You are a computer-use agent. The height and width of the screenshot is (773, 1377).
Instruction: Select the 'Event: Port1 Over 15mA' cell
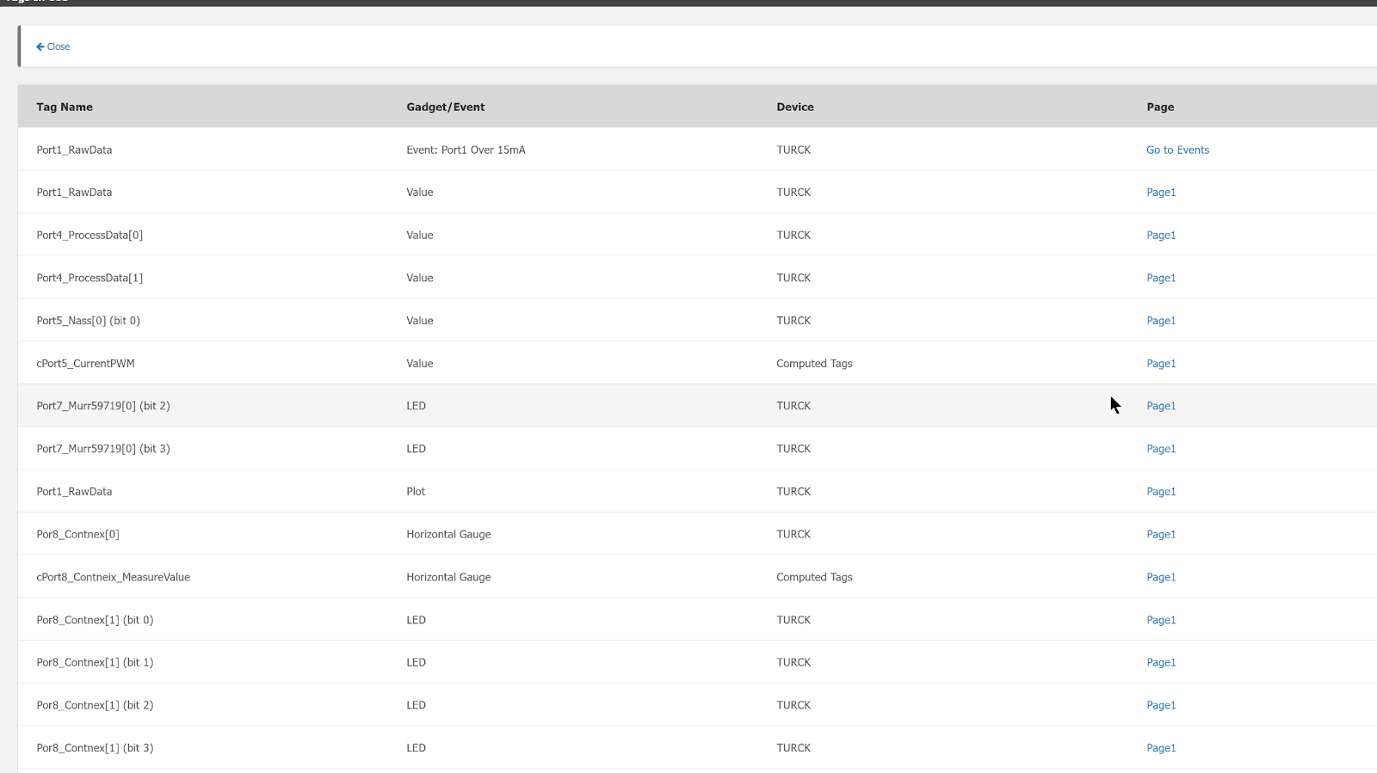pyautogui.click(x=466, y=150)
